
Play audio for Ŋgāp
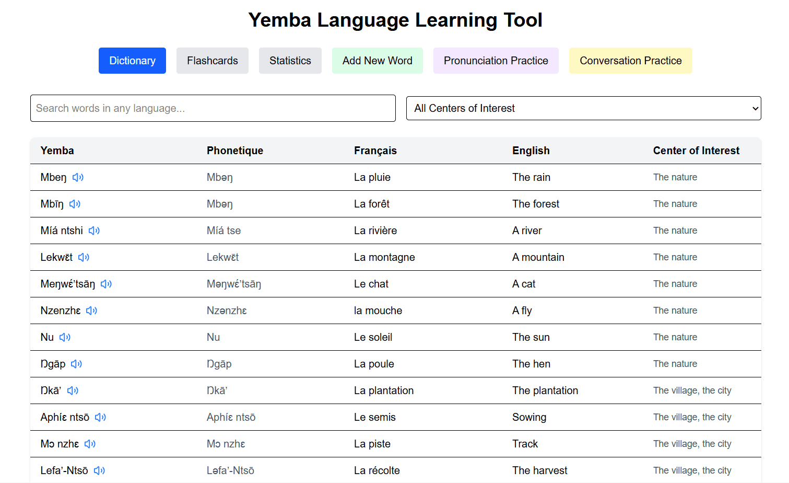[x=76, y=364]
